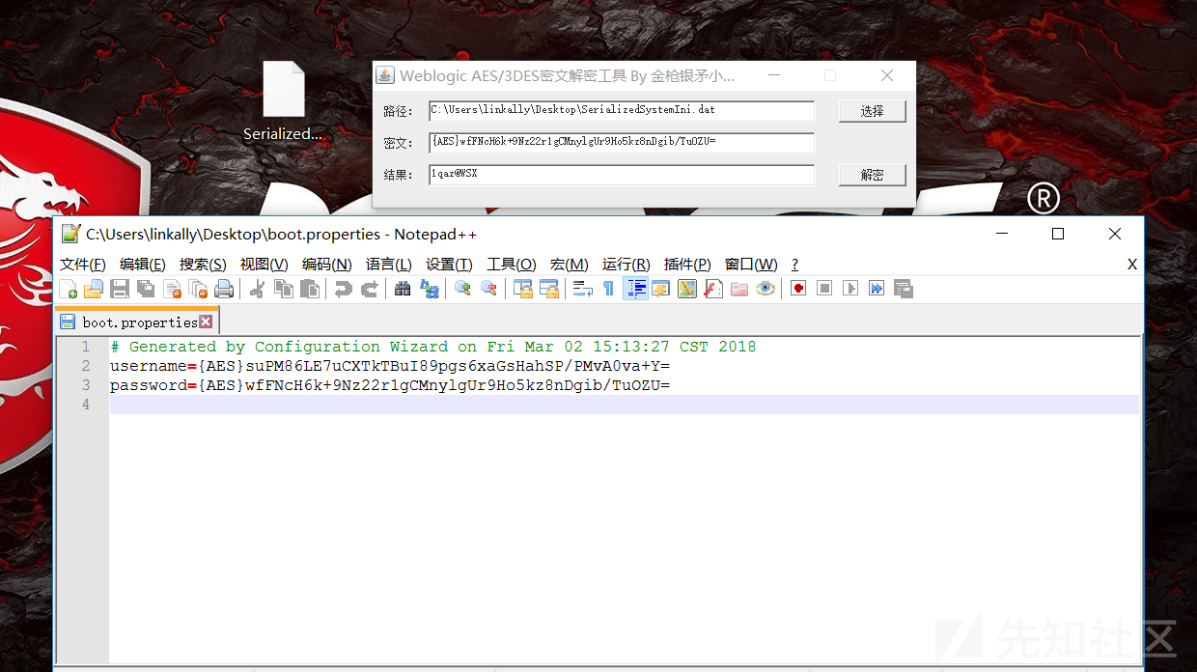Zoom in on the editor text
The image size is (1197, 672).
tap(463, 289)
